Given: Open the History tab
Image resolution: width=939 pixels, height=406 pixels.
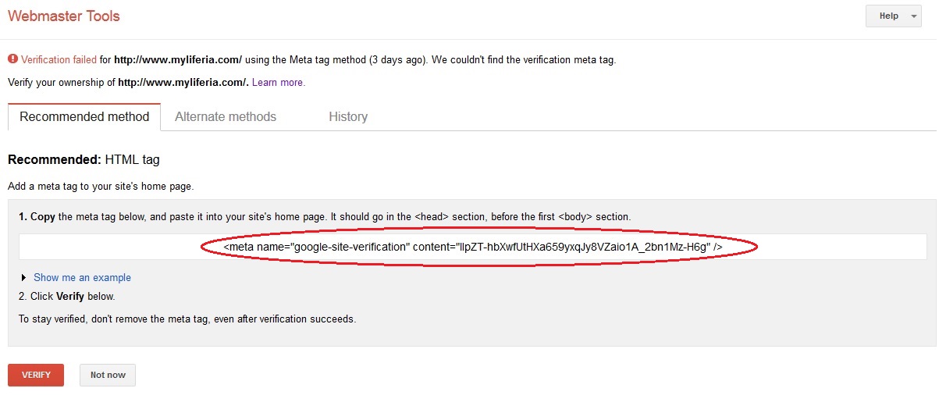Looking at the screenshot, I should (348, 116).
